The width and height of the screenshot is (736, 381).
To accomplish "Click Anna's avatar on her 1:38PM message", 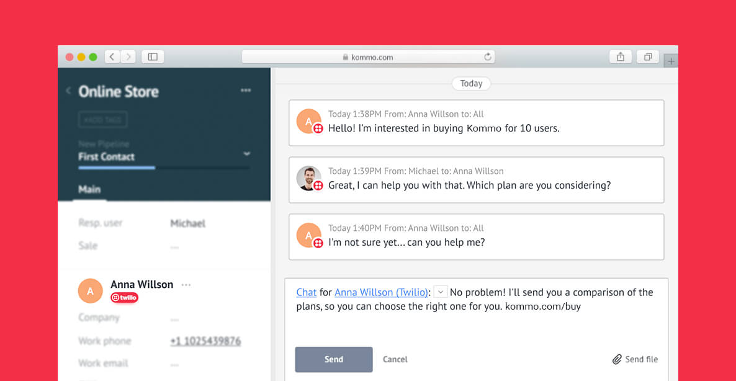I will click(x=308, y=120).
